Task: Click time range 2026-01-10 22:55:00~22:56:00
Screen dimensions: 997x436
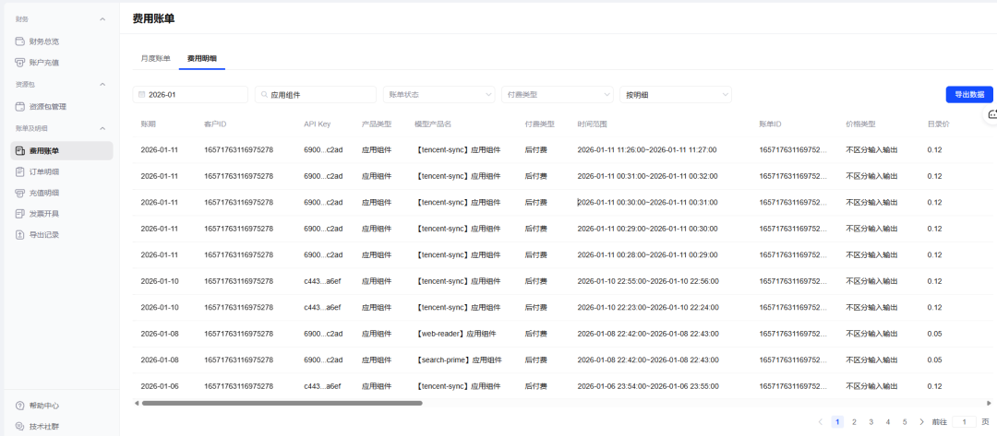Action: [x=648, y=281]
